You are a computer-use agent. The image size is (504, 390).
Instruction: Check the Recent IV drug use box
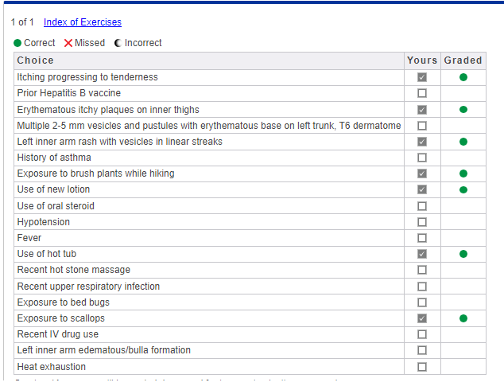422,334
